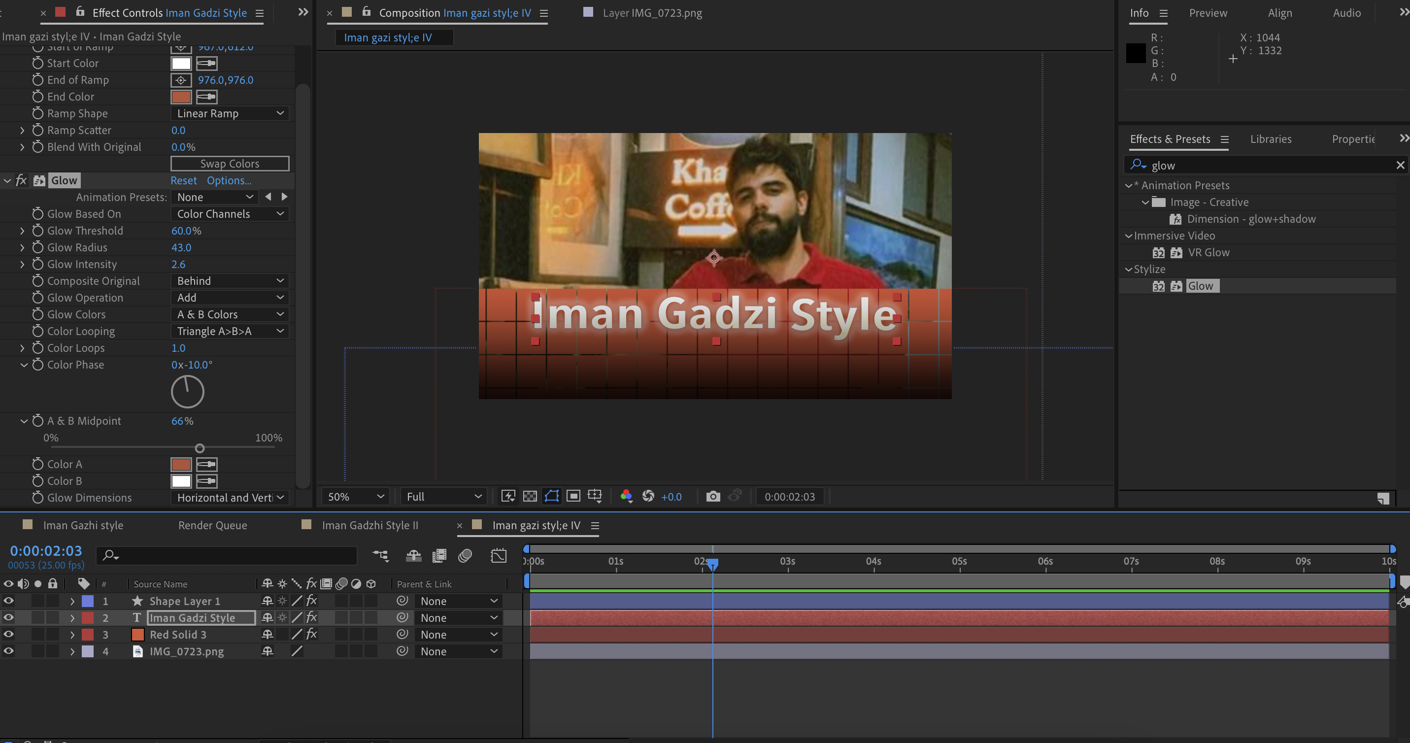
Task: Take a snapshot of the composition
Action: [x=713, y=496]
